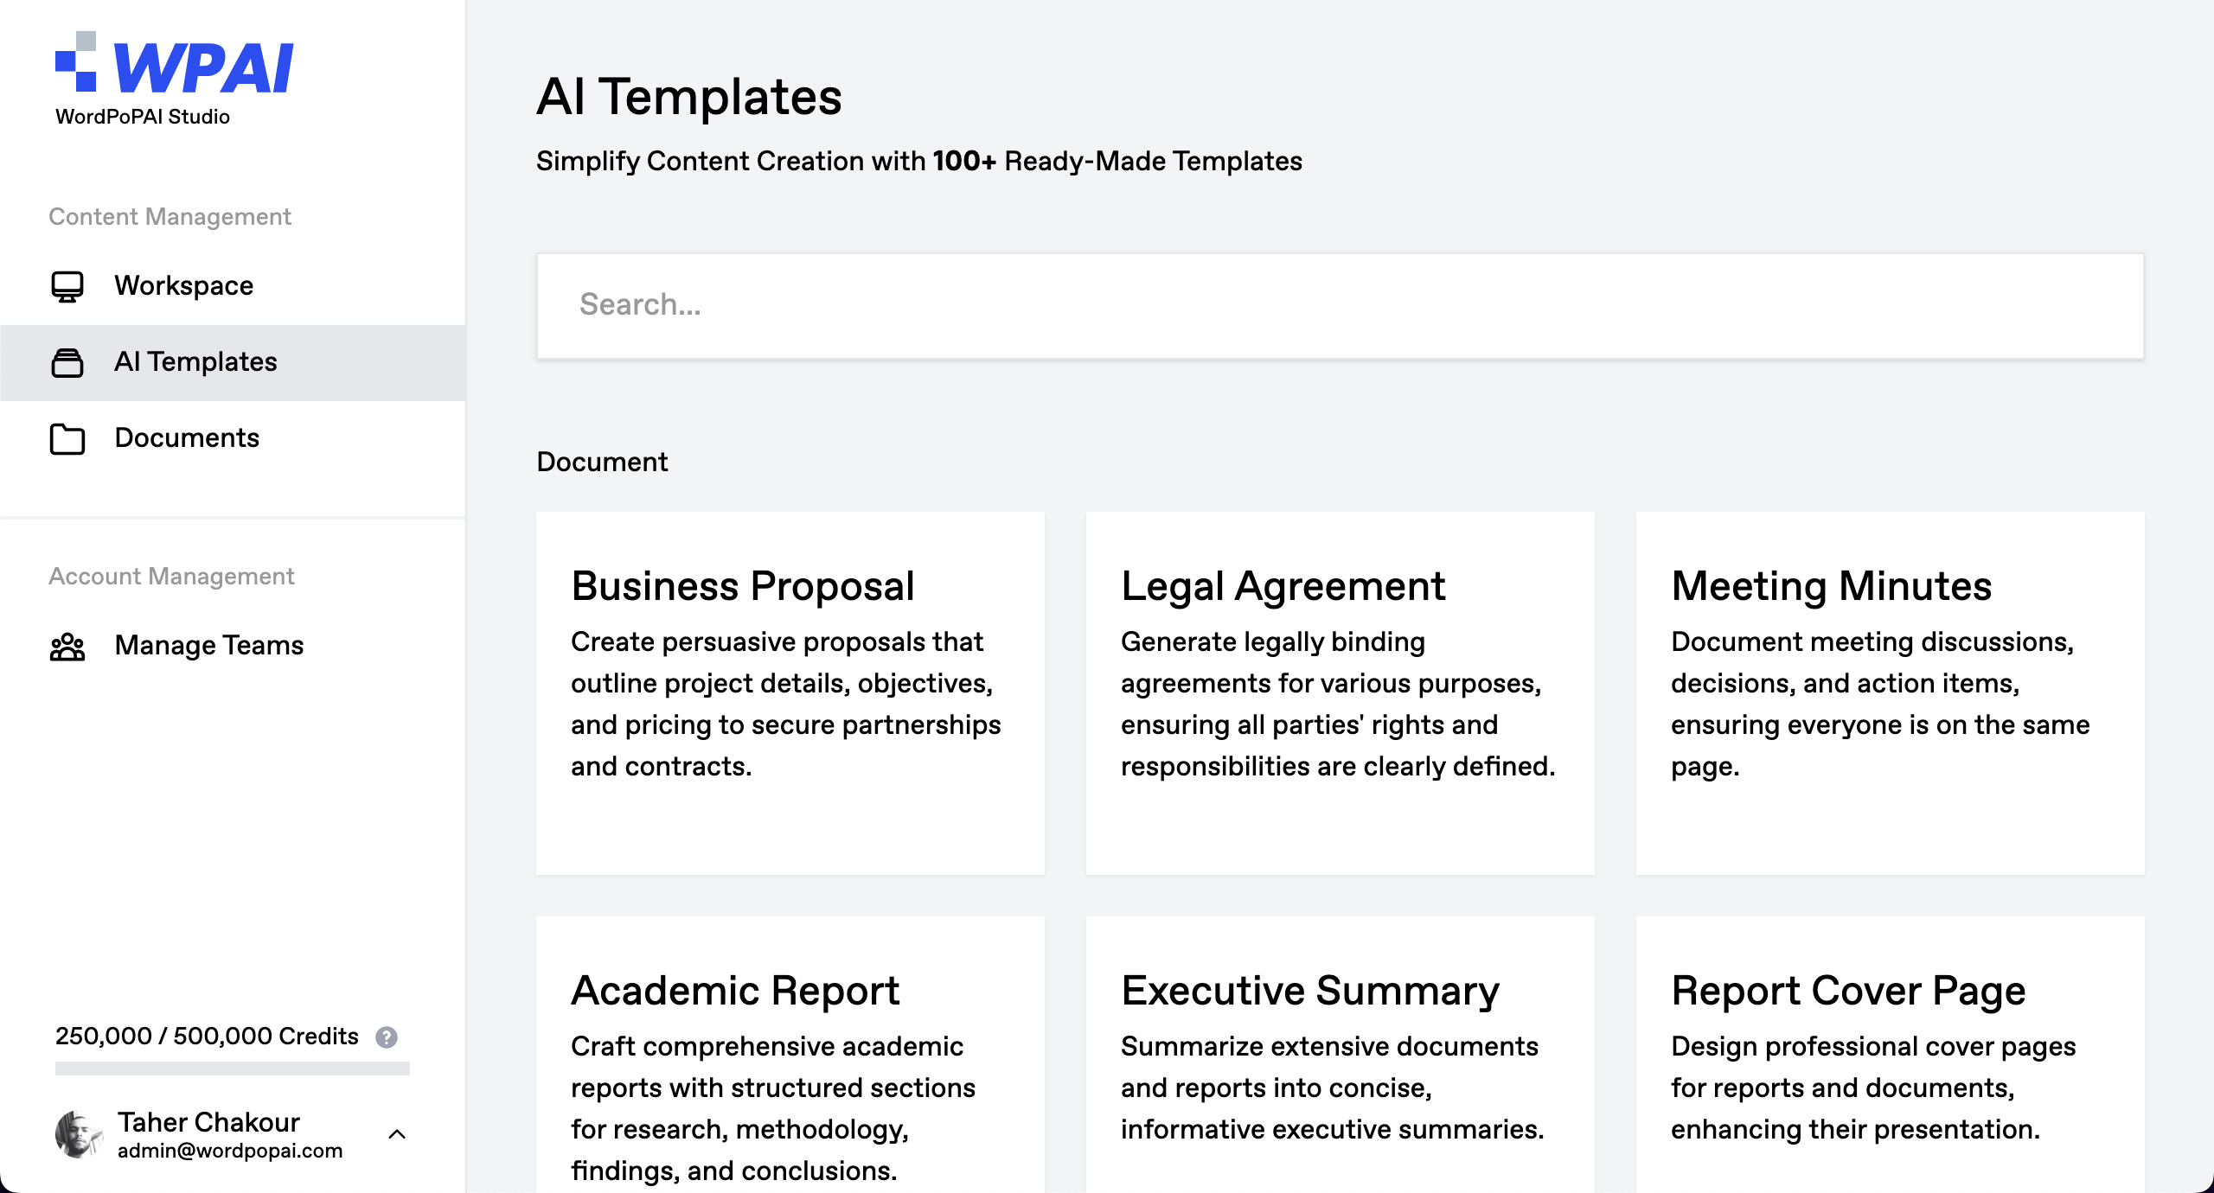Screen dimensions: 2214x1193
Task: Click the Executive Summary description text
Action: [1332, 1088]
